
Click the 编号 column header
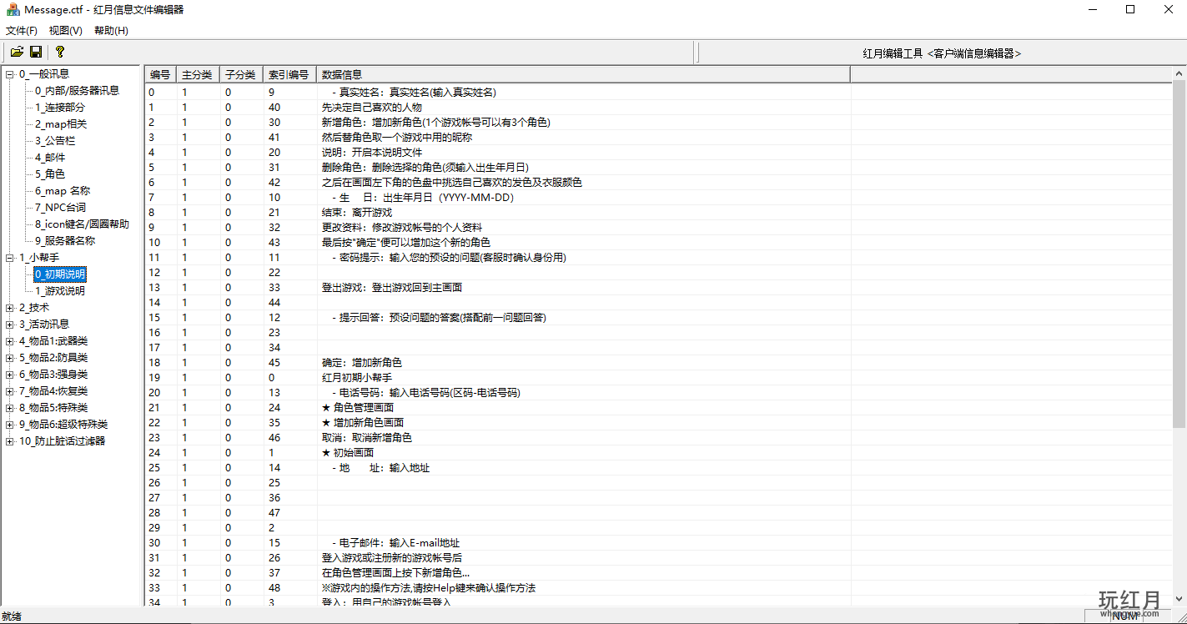[160, 74]
